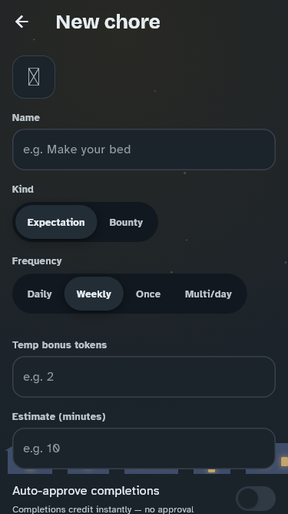Image resolution: width=288 pixels, height=514 pixels.
Task: Click the Estimate minutes input box
Action: [144, 448]
